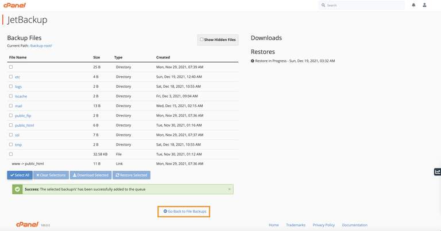
Task: Open the tmp directory link
Action: click(x=18, y=145)
